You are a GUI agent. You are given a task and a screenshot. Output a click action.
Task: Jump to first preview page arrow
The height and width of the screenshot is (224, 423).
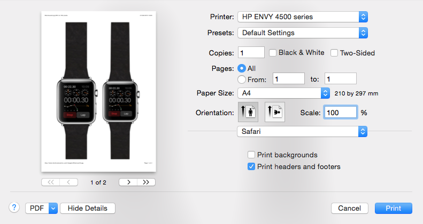click(50, 182)
